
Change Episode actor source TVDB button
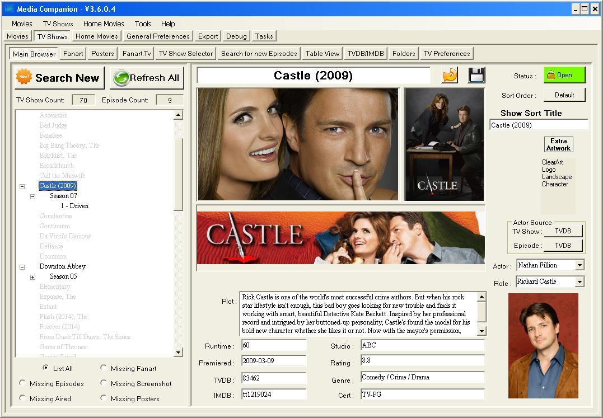pyautogui.click(x=563, y=246)
